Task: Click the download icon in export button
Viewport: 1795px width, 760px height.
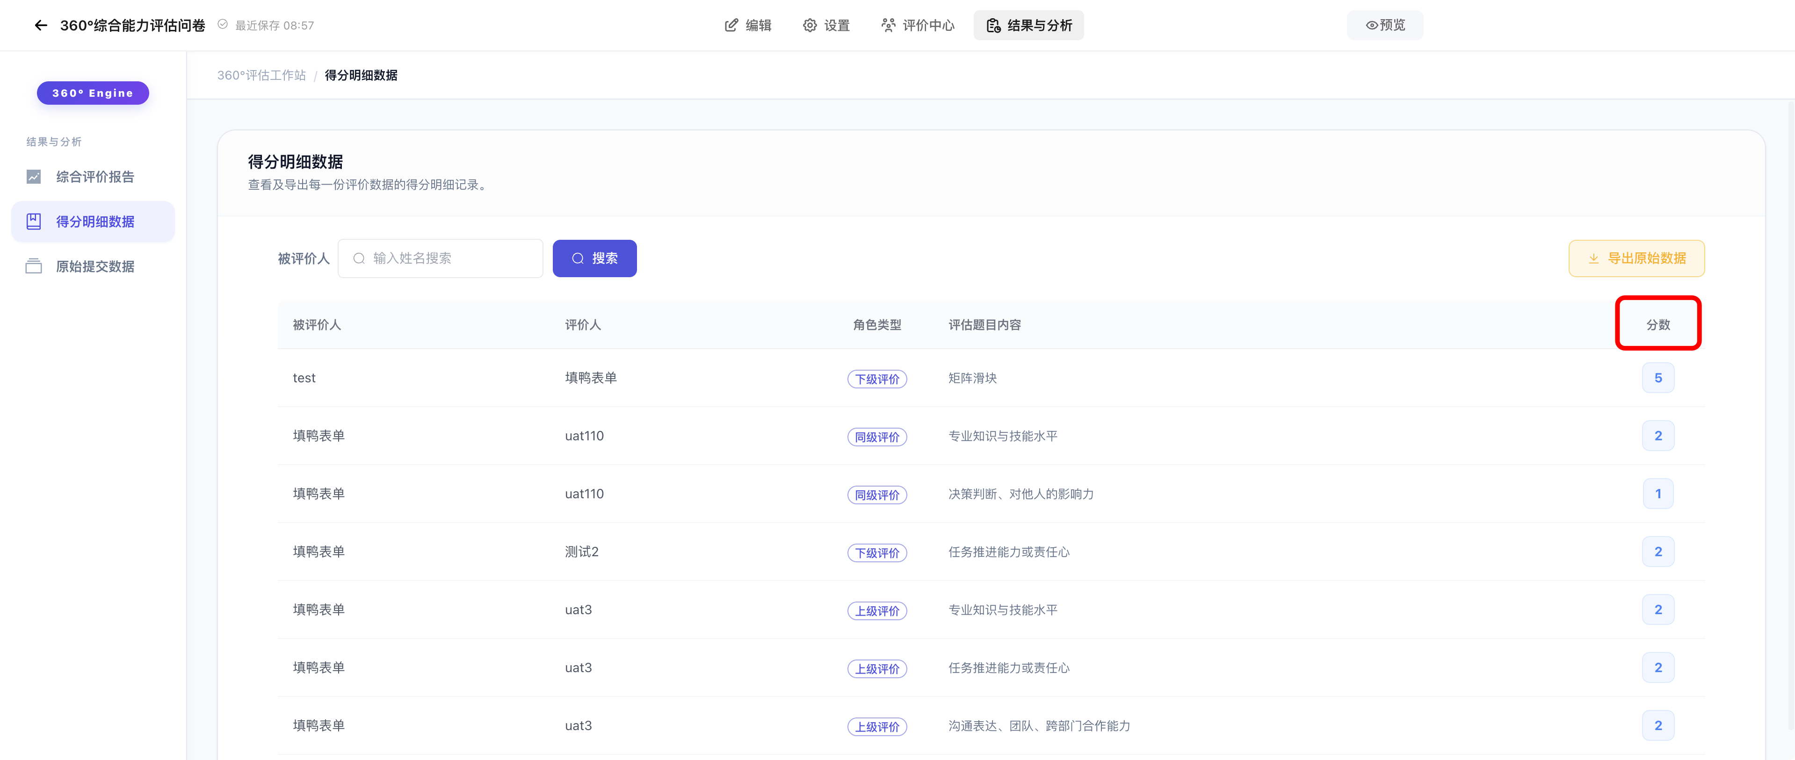Action: [1593, 258]
